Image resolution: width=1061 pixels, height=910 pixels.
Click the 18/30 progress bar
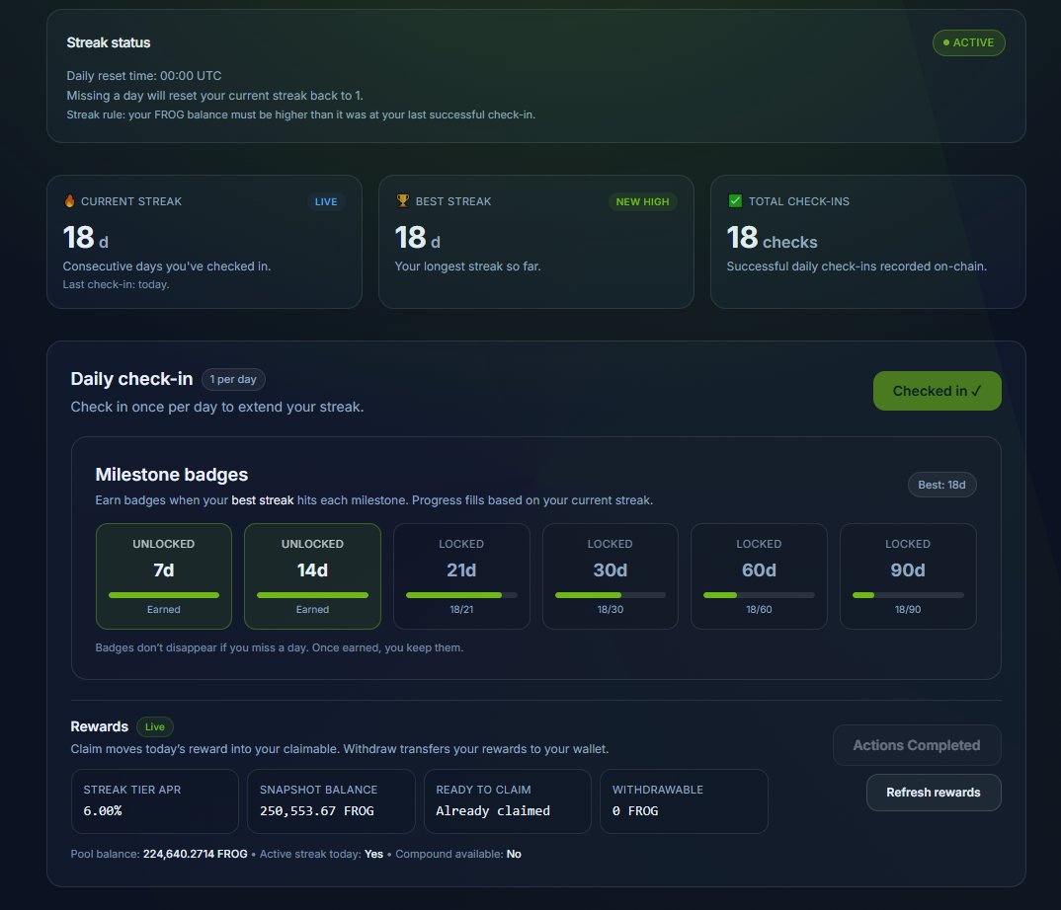point(611,595)
